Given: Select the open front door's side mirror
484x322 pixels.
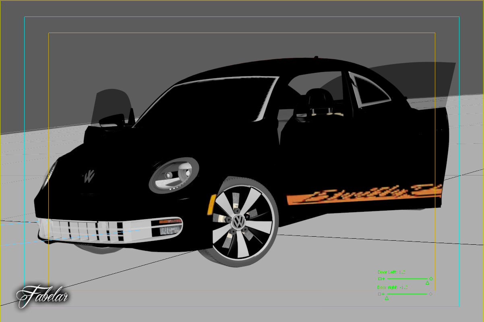Looking at the screenshot, I should (x=112, y=120).
